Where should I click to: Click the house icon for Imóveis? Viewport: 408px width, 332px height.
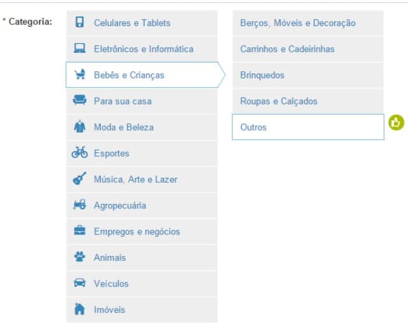[x=80, y=310]
